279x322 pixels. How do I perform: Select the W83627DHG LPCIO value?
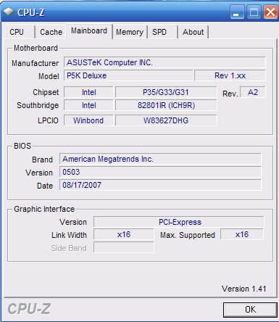166,120
